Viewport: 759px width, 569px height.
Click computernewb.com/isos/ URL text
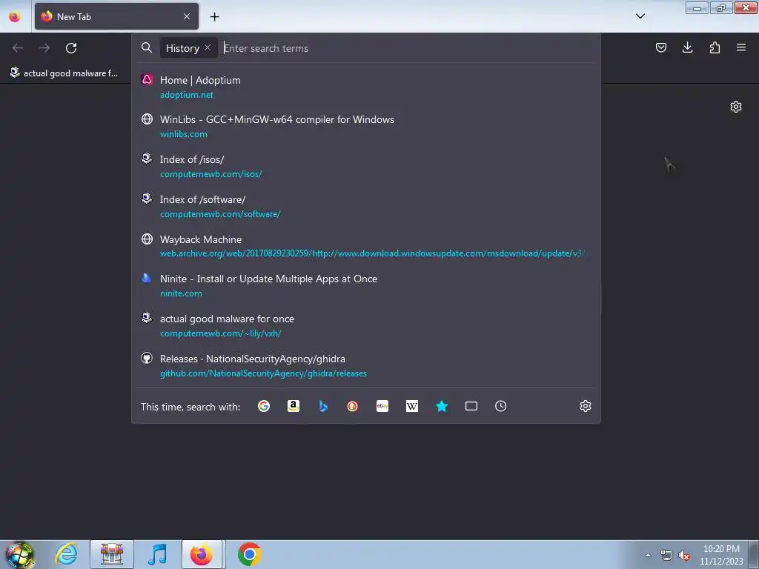[211, 174]
